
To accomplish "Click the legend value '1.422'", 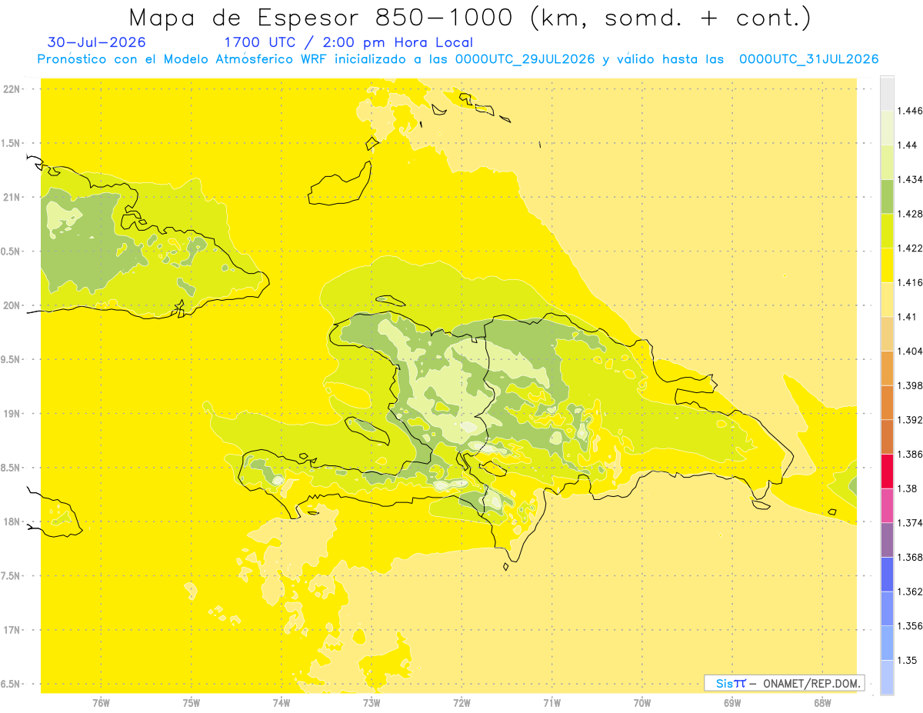I will click(x=911, y=248).
